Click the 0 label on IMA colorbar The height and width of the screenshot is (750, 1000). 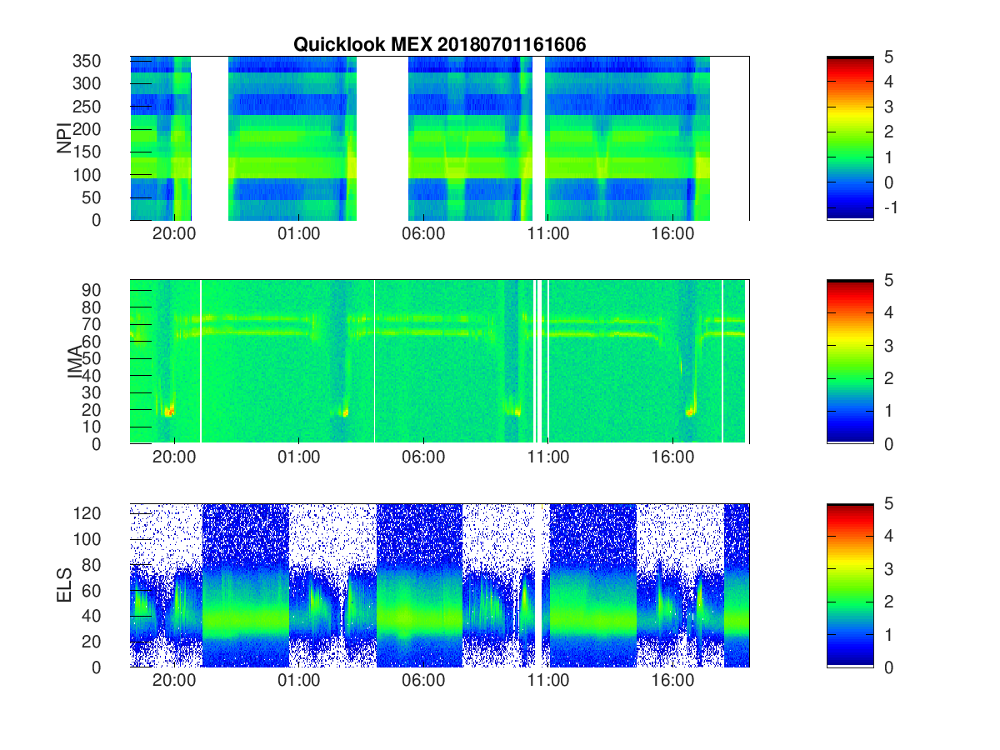[x=888, y=443]
